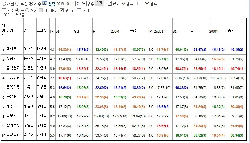Image resolution: width=250 pixels, height=143 pixels.
Task: Select the 부산 radio button
Action: tap(17, 3)
